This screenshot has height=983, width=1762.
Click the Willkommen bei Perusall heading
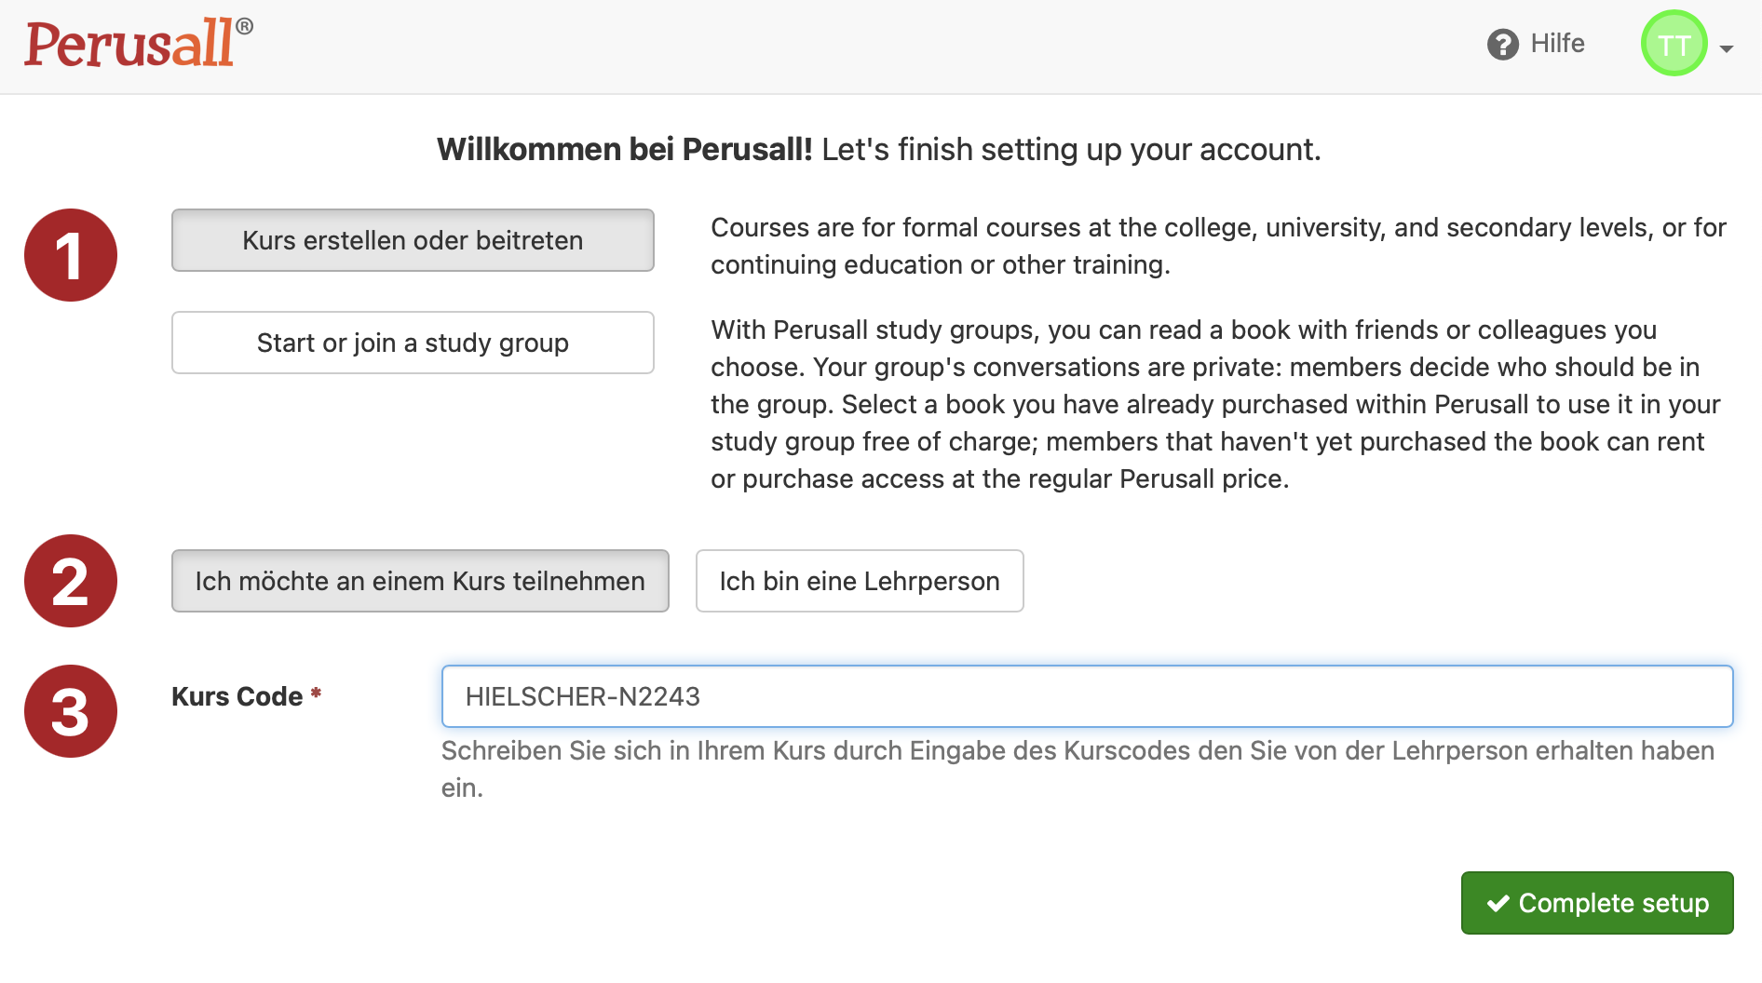click(x=879, y=149)
